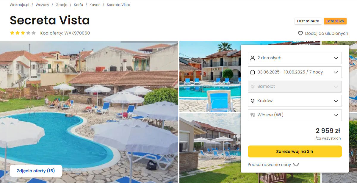Click the Last minute tag
This screenshot has width=357, height=183.
point(308,21)
